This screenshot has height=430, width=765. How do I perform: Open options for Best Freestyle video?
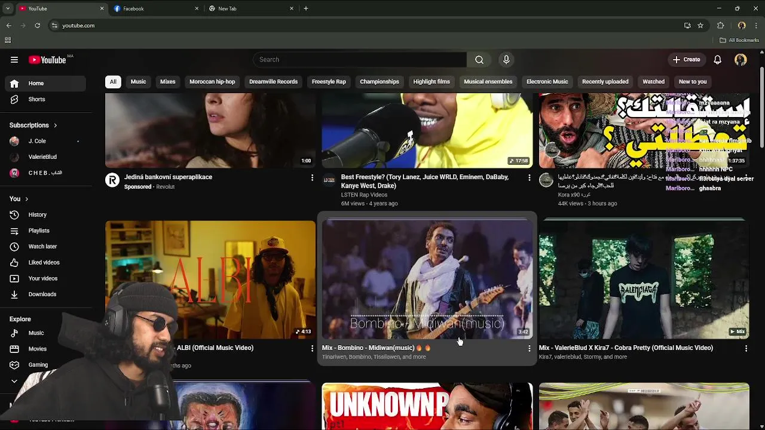click(529, 177)
